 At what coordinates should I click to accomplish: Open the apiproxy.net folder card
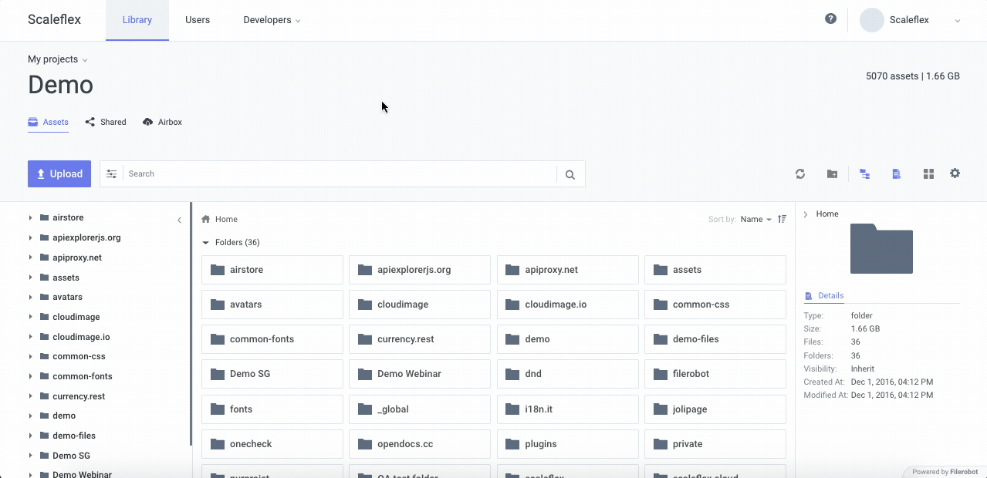pyautogui.click(x=568, y=270)
